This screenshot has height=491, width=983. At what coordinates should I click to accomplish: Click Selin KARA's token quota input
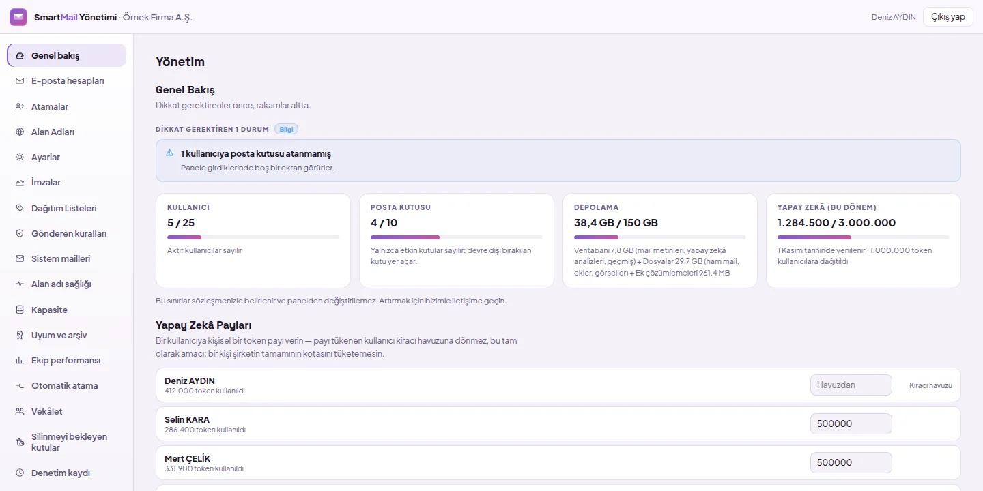851,423
